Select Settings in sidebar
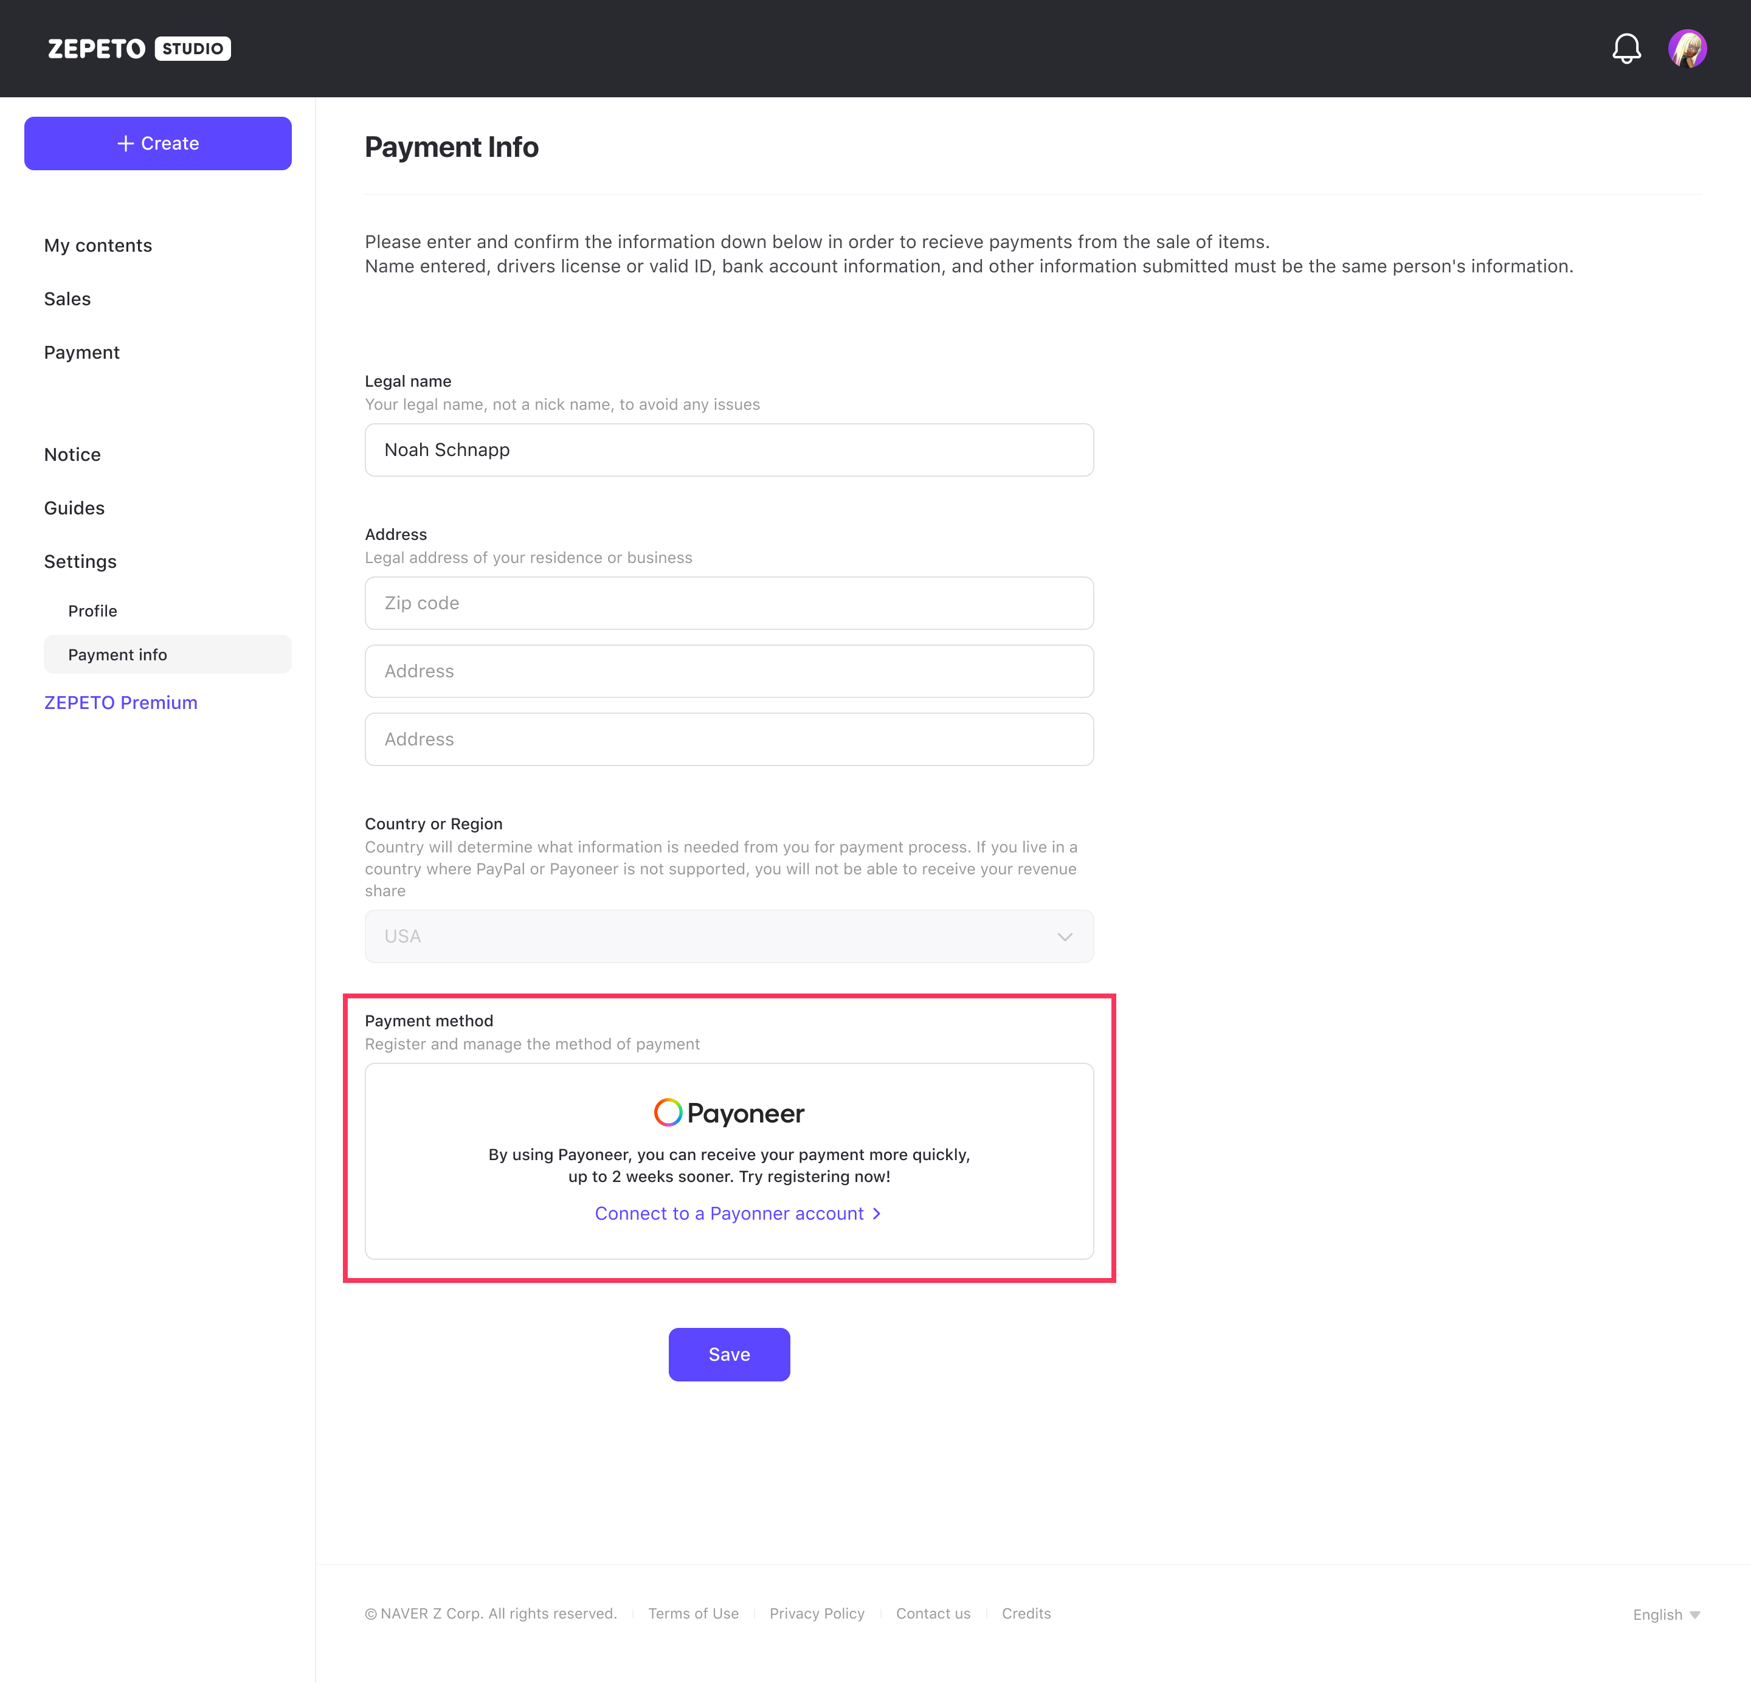The height and width of the screenshot is (1683, 1751). (x=80, y=562)
